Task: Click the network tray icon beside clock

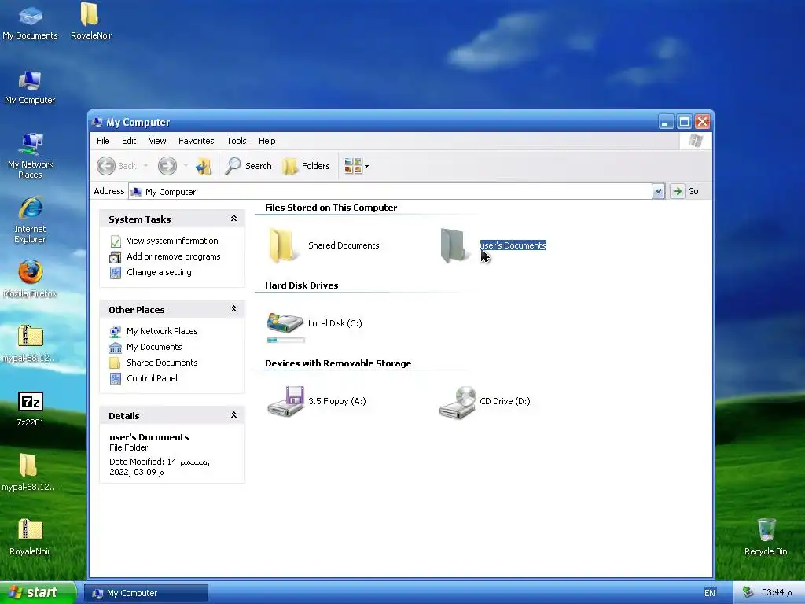Action: coord(748,592)
